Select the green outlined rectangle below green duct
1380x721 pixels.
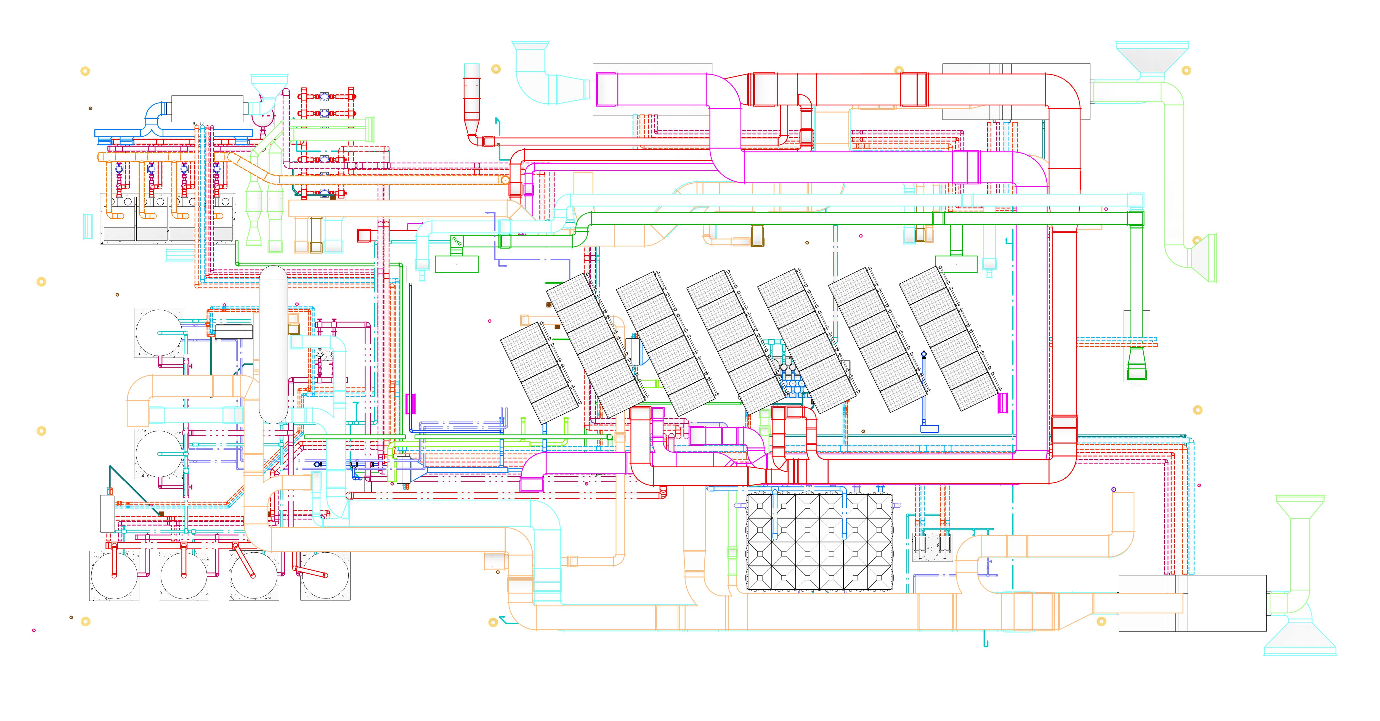457,264
